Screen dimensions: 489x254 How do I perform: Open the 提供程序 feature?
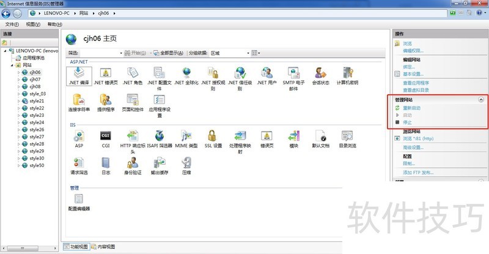(106, 103)
